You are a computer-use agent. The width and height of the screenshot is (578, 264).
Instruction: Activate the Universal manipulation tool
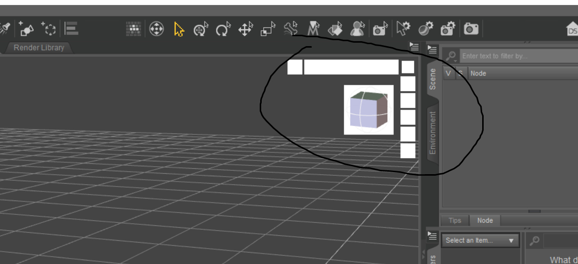point(201,29)
